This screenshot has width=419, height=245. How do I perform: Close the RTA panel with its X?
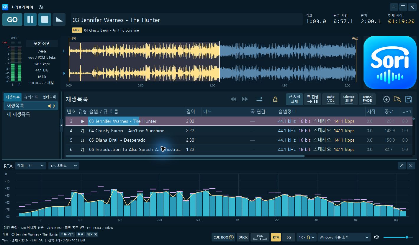411,166
